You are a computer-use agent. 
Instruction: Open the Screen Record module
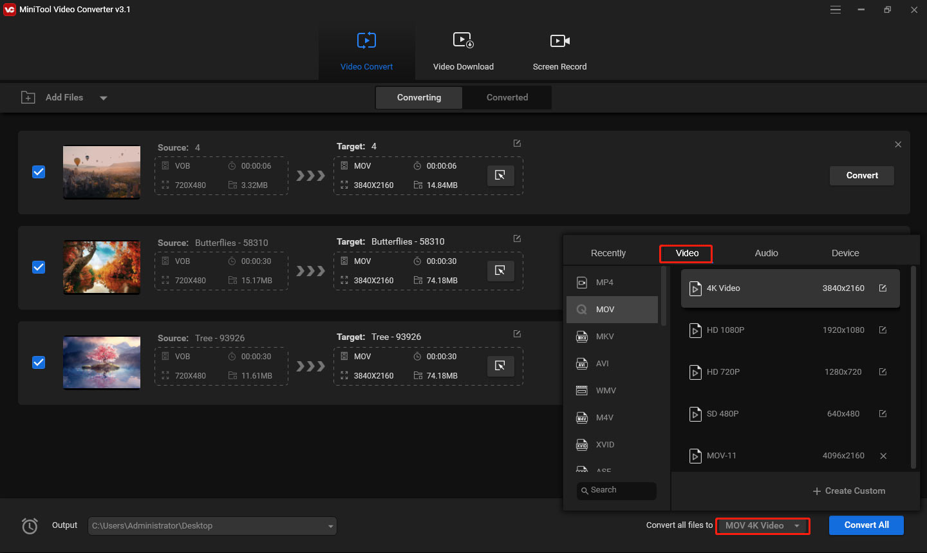click(559, 51)
